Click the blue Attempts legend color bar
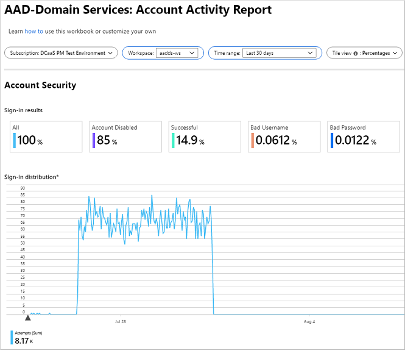 (x=12, y=337)
